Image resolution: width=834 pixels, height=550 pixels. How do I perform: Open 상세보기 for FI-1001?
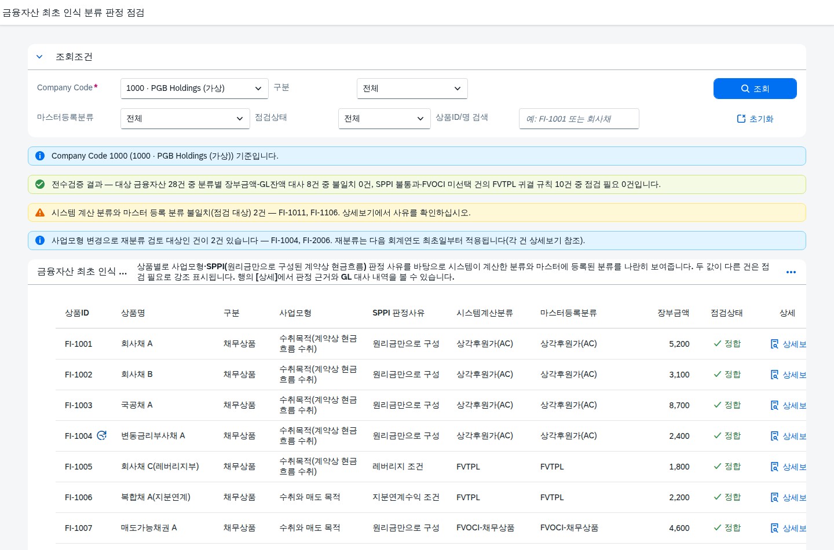(x=788, y=344)
